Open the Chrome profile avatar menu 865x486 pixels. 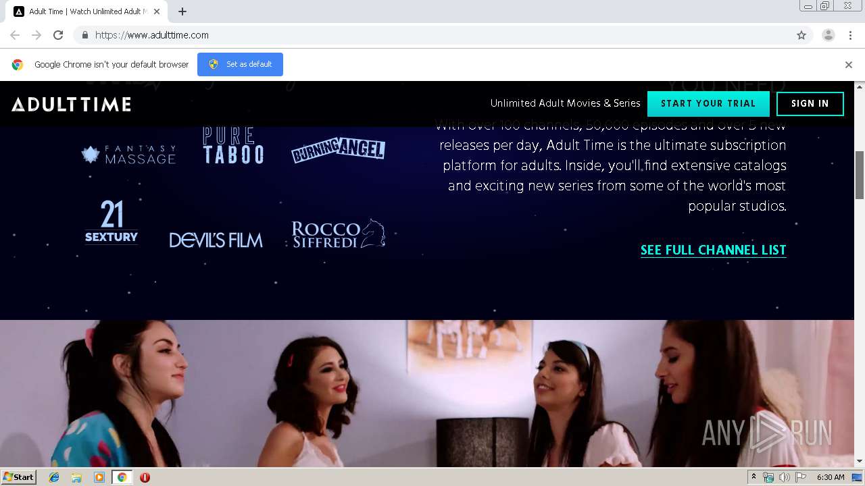tap(829, 35)
